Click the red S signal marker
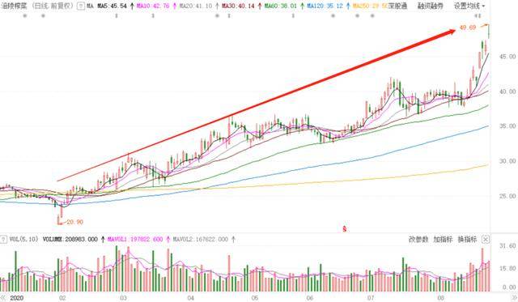This screenshot has width=518, height=302. (x=345, y=228)
